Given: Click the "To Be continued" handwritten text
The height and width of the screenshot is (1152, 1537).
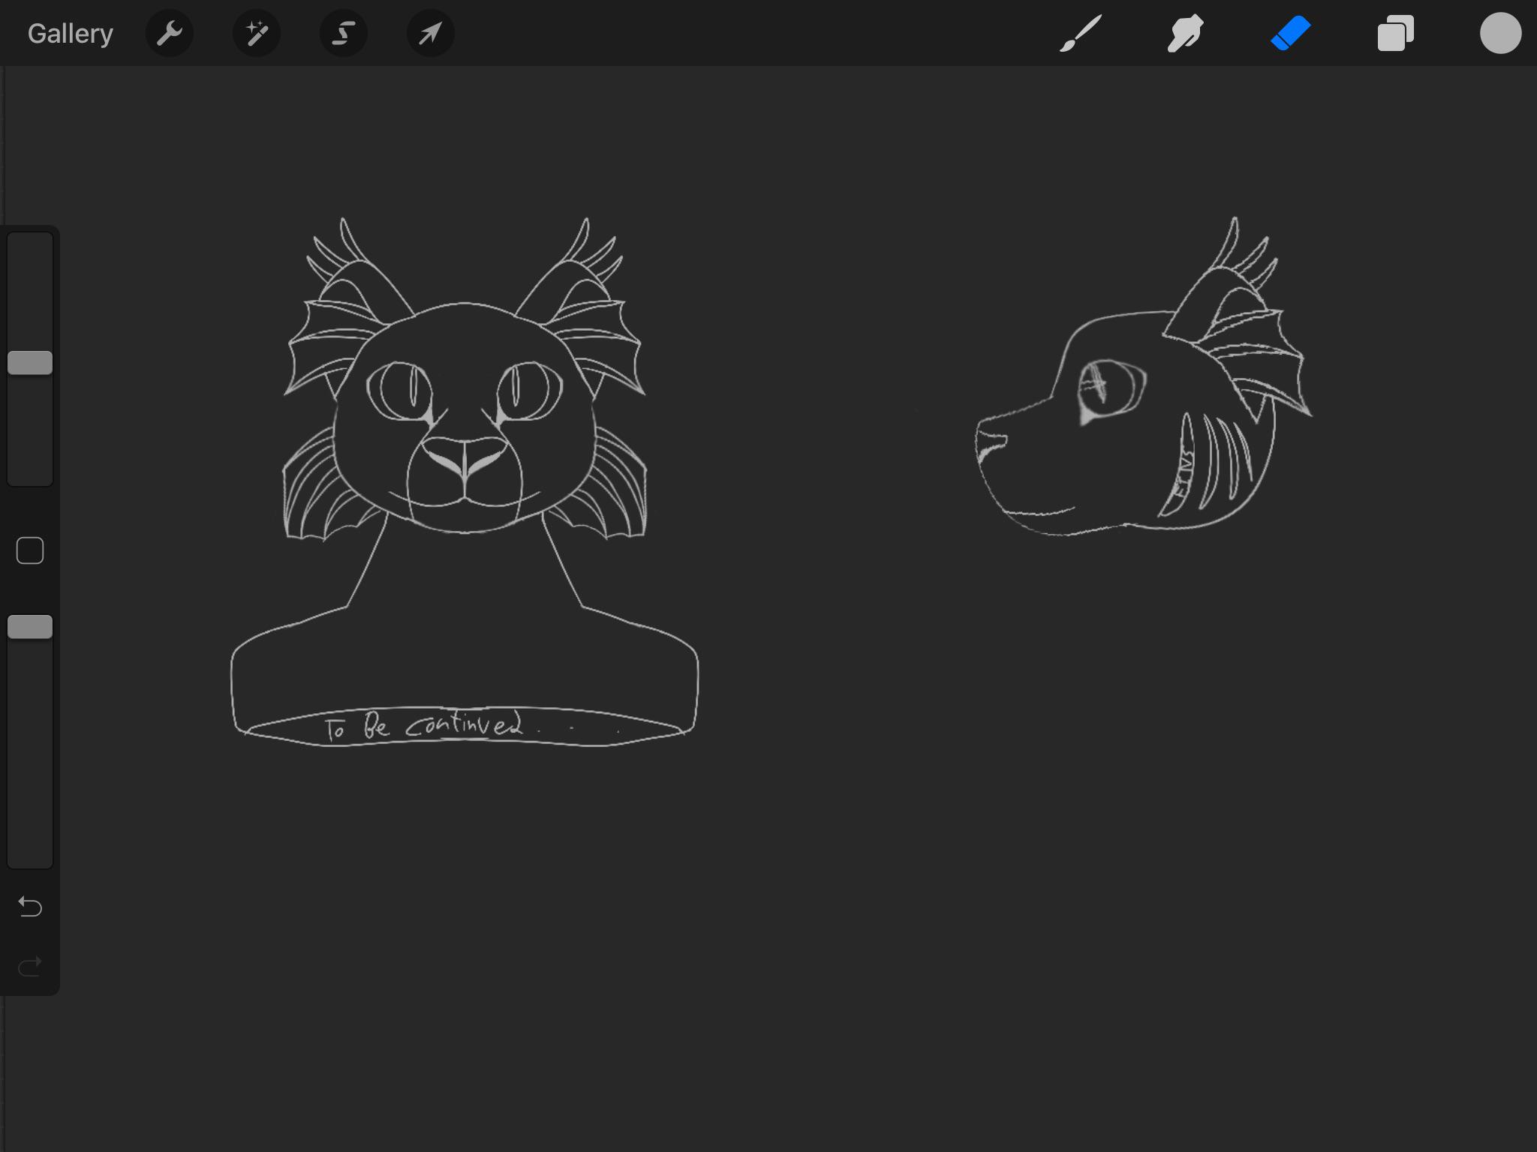Looking at the screenshot, I should click(424, 726).
